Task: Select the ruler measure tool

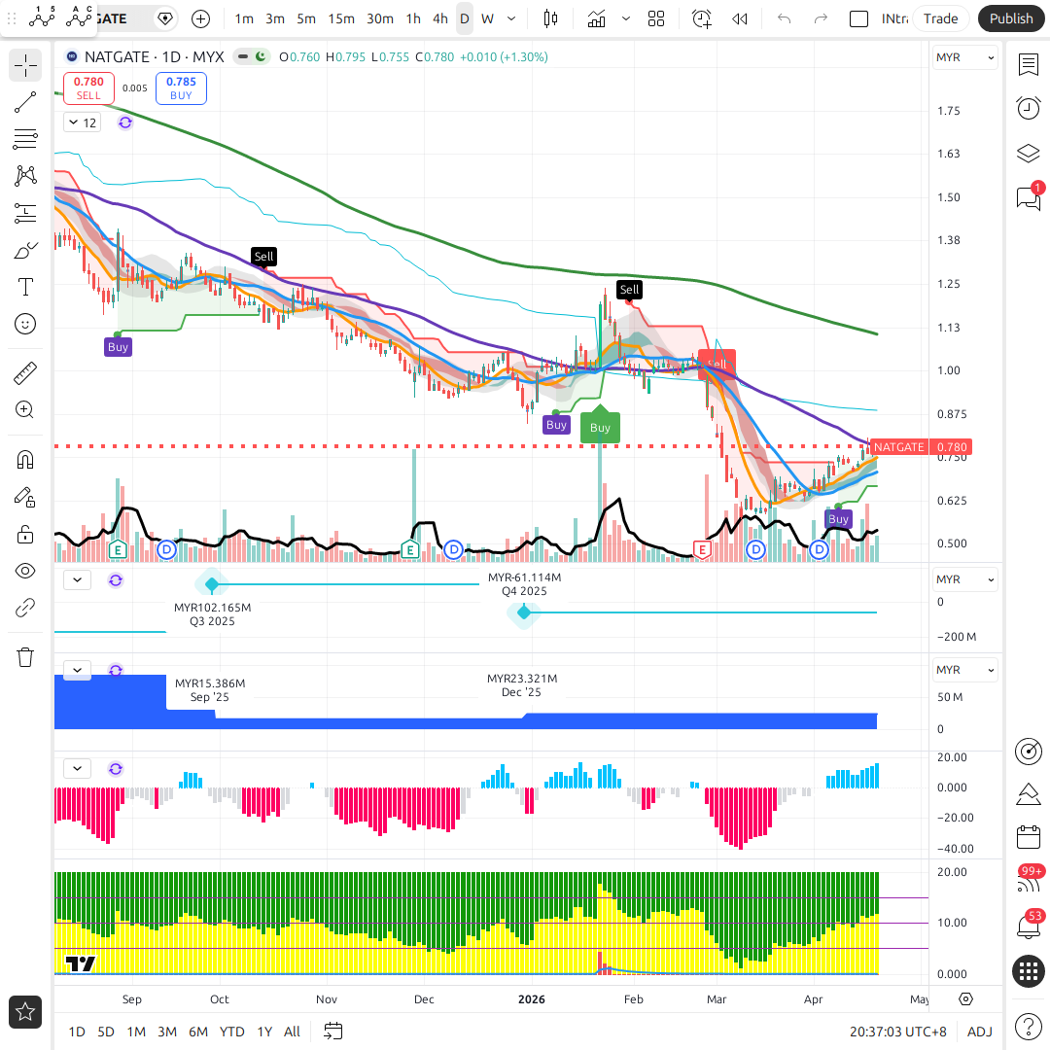Action: (x=25, y=372)
